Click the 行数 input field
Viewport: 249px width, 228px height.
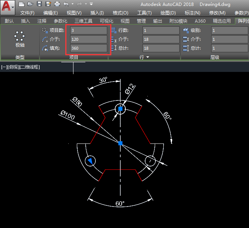161,30
